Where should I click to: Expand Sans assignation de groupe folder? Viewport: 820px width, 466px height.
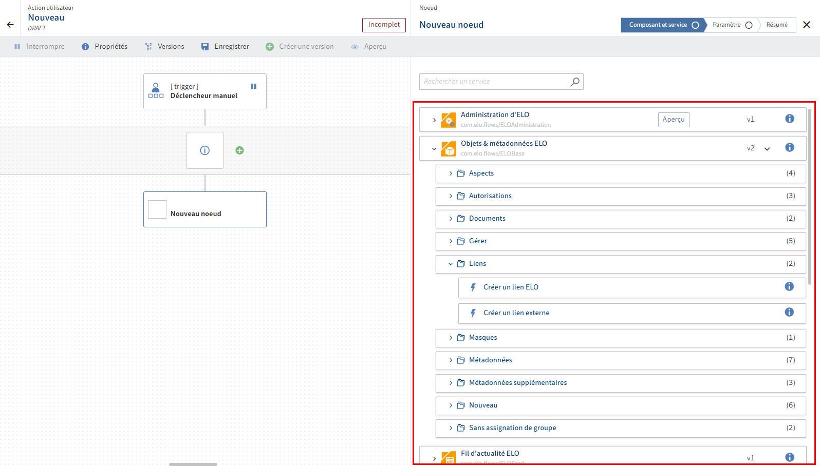[x=451, y=428]
